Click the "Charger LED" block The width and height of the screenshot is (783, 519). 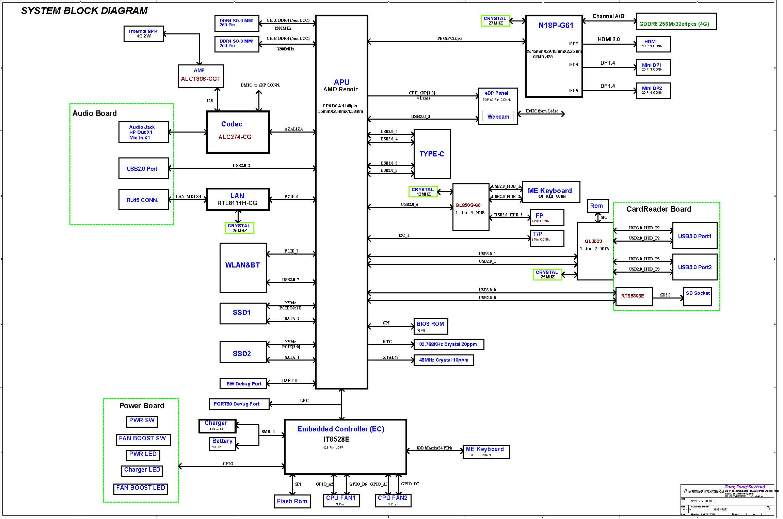(142, 471)
